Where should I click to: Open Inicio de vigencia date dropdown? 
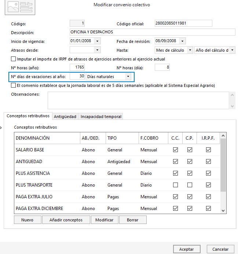[x=97, y=41]
